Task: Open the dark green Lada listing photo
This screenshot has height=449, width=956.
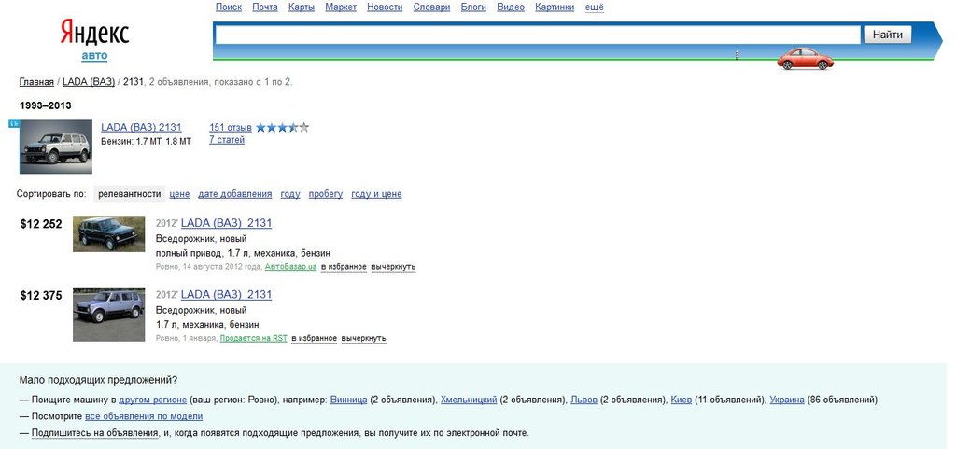Action: 109,233
